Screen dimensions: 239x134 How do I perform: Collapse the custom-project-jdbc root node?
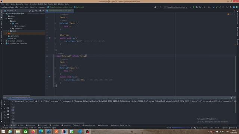click(x=4, y=13)
